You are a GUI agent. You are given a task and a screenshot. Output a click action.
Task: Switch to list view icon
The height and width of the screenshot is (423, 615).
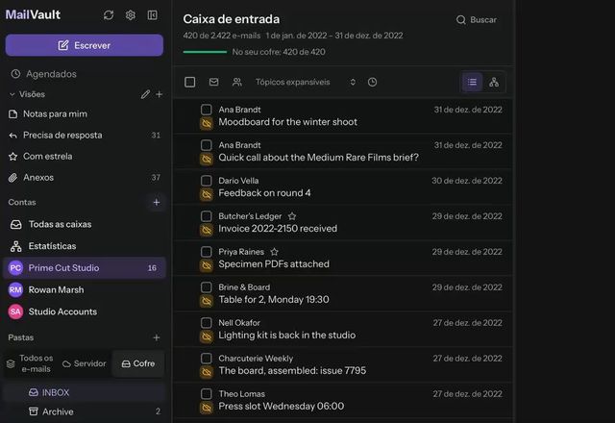tap(472, 82)
